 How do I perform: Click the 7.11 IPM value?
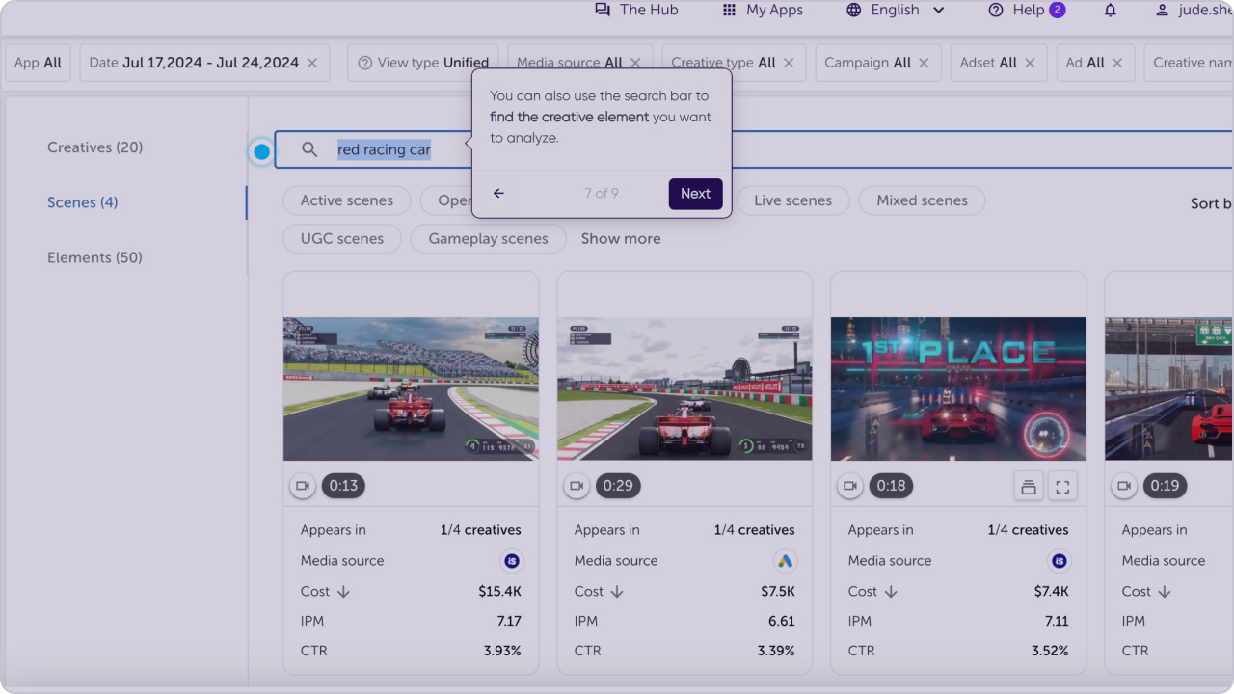pos(1057,622)
